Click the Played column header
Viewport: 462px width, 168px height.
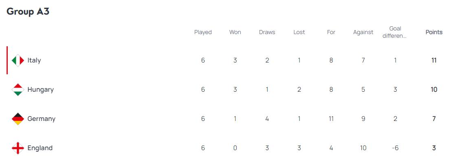coord(203,32)
